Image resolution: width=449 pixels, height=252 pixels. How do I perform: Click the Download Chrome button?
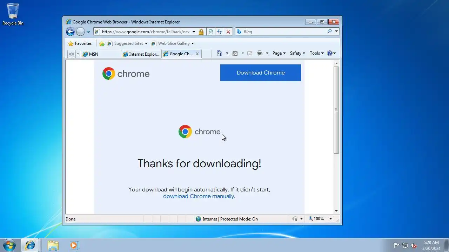261,73
